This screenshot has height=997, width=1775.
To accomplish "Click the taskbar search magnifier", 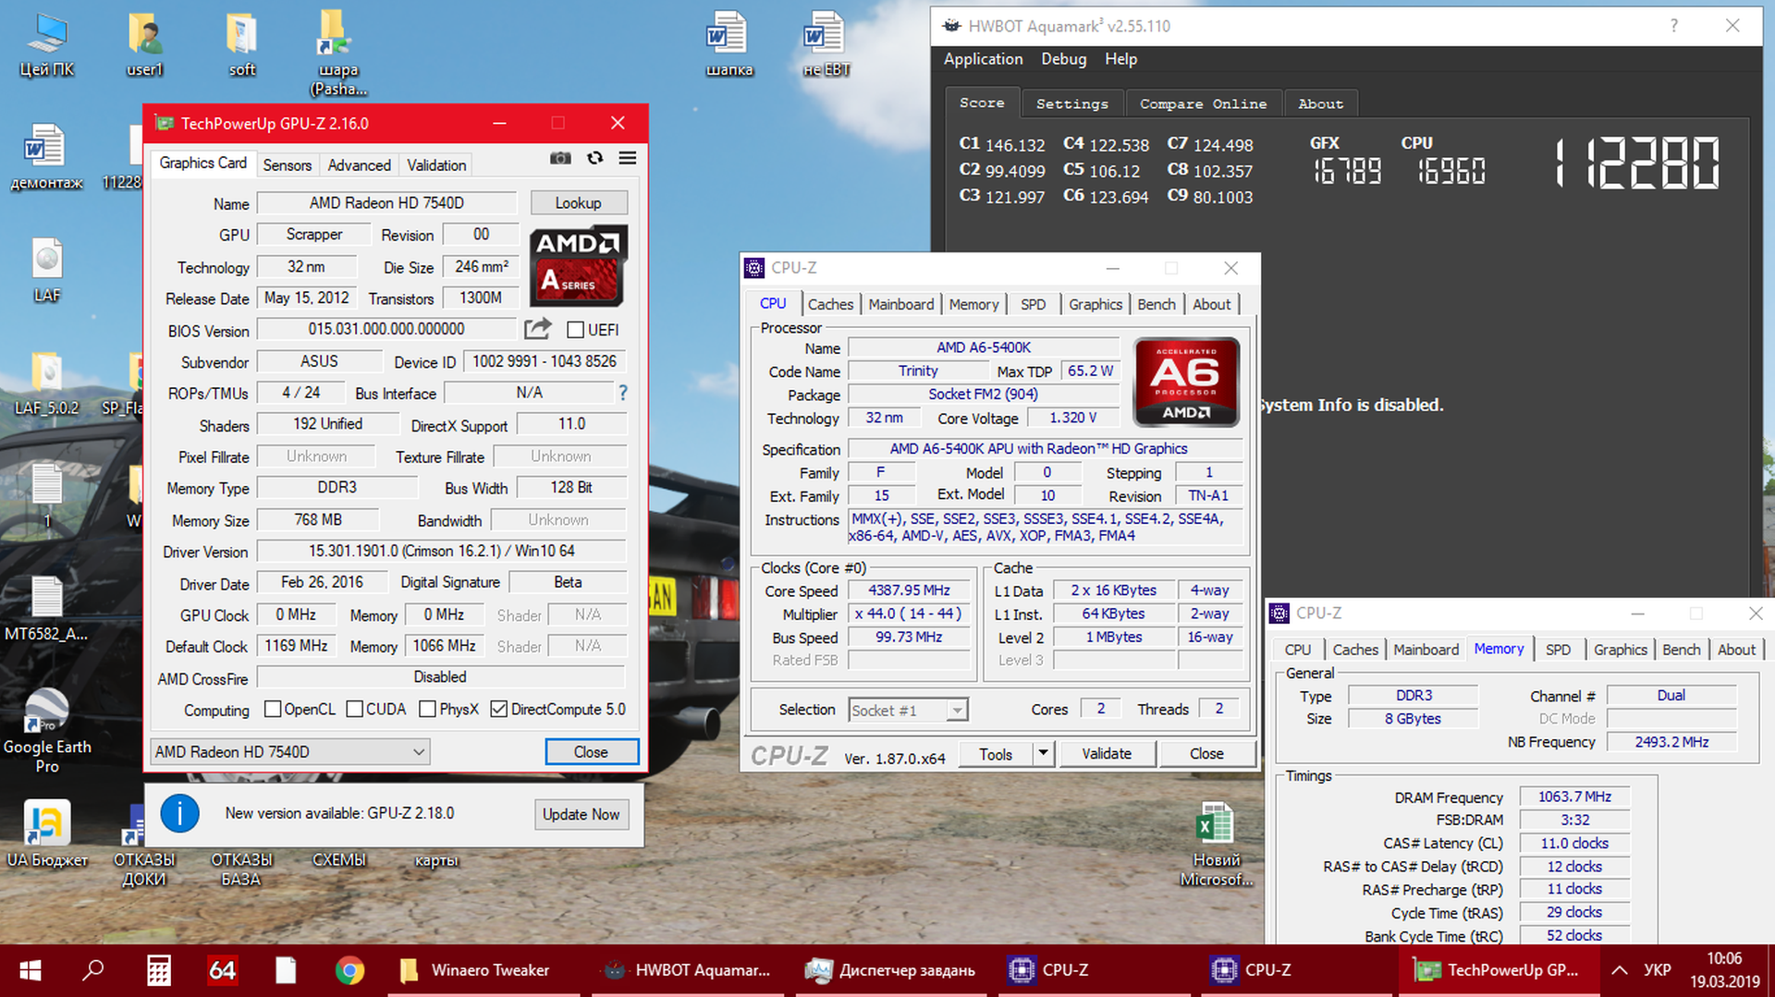I will click(92, 970).
